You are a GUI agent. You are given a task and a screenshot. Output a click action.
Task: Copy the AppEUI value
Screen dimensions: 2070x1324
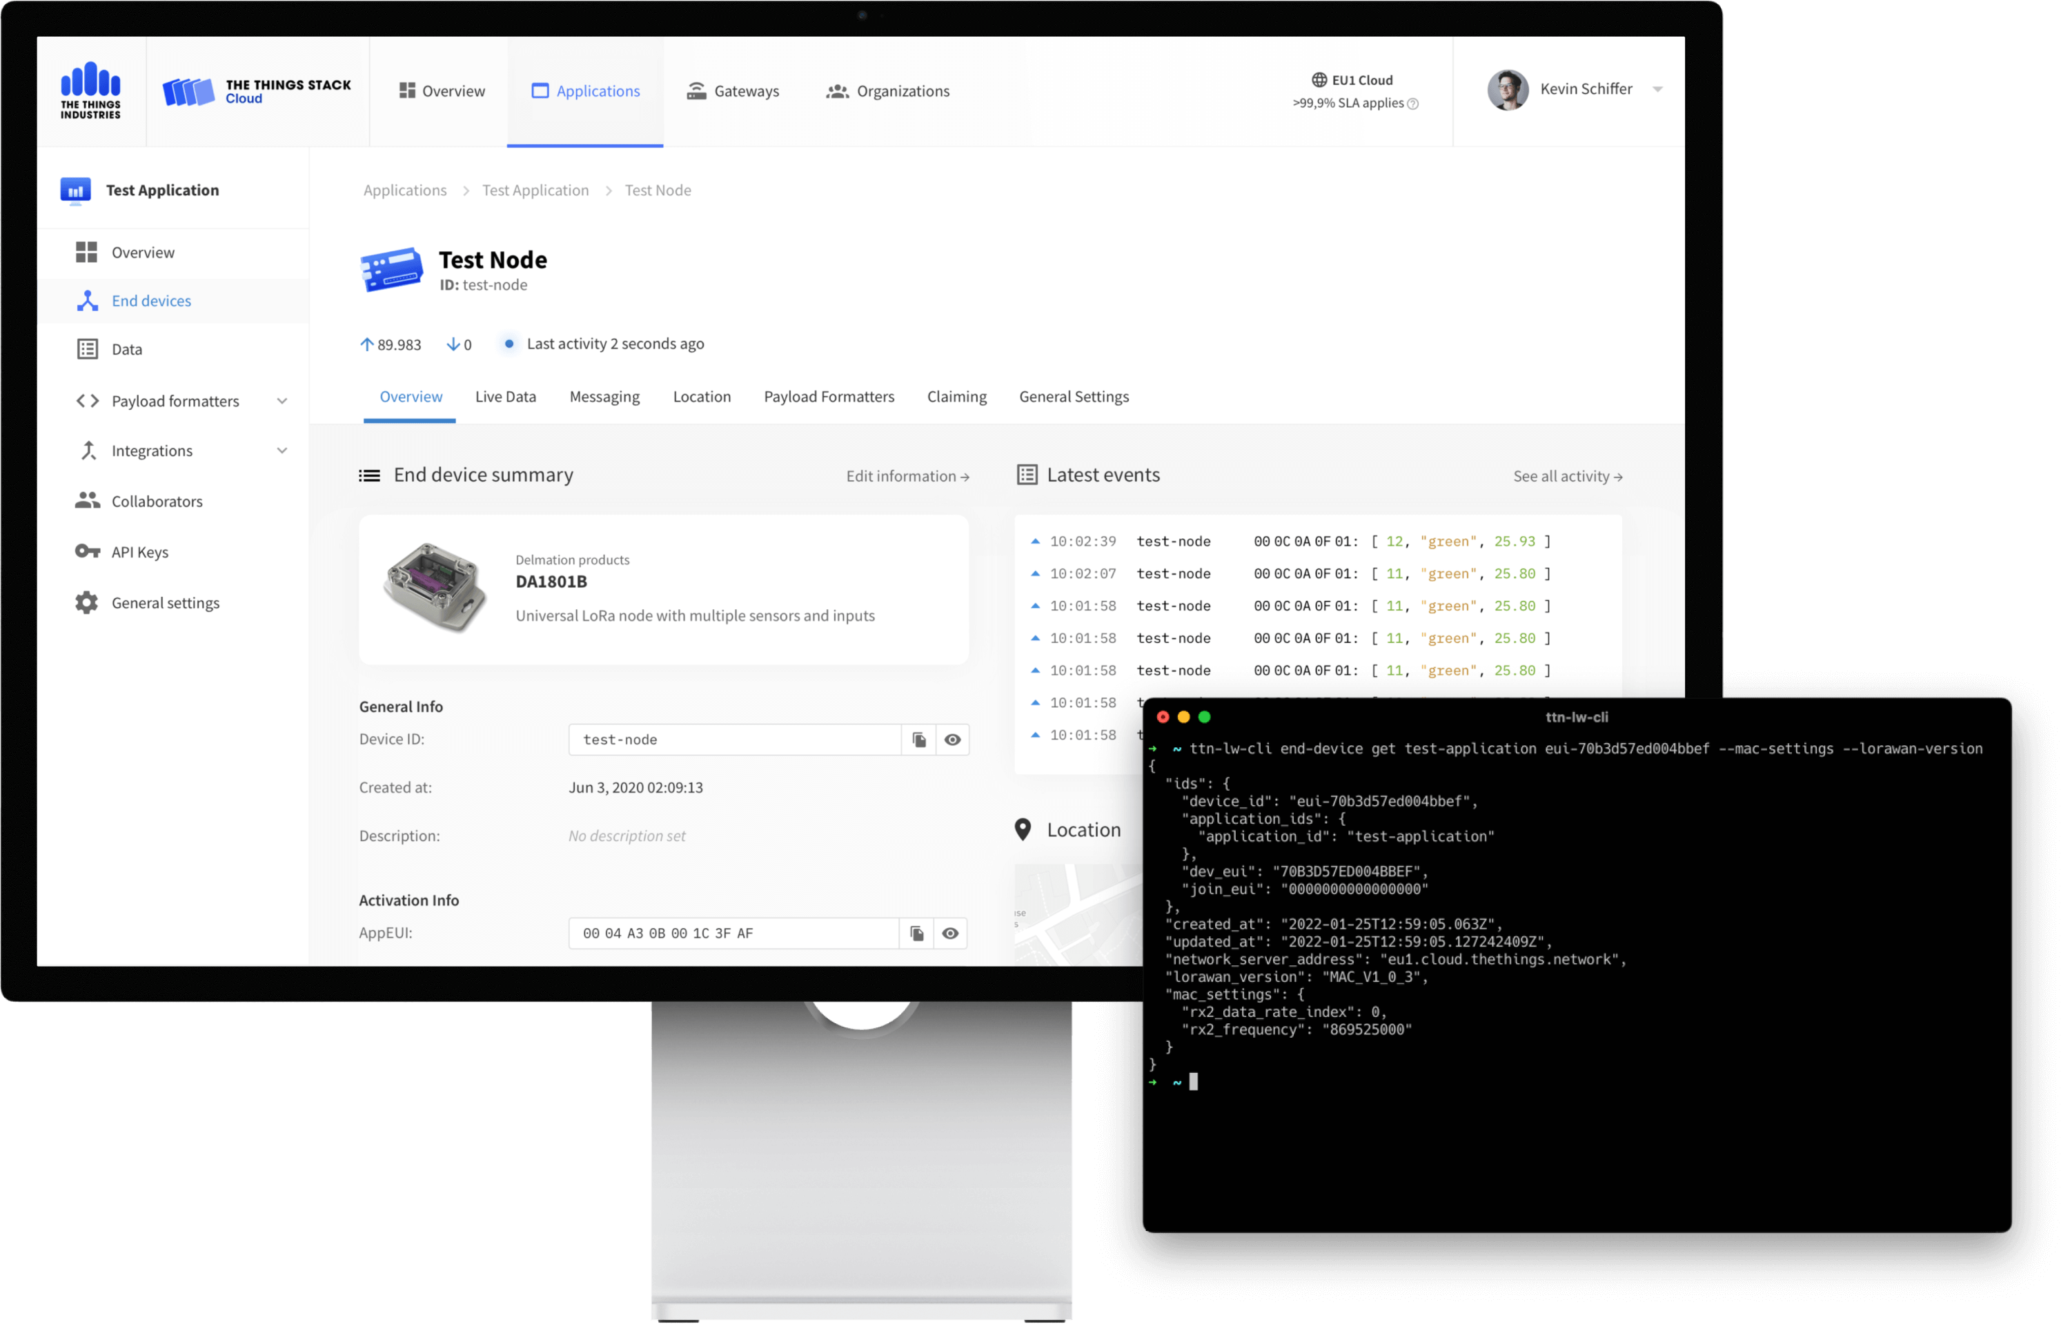coord(916,933)
